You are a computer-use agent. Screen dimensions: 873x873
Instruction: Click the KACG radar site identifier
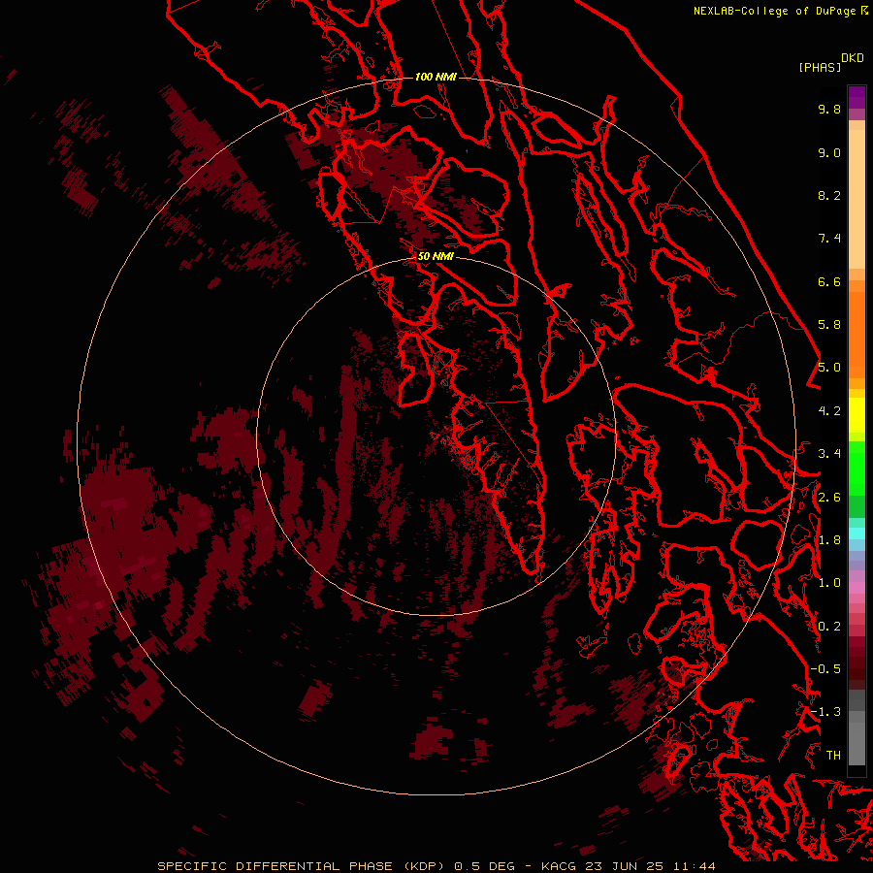559,866
